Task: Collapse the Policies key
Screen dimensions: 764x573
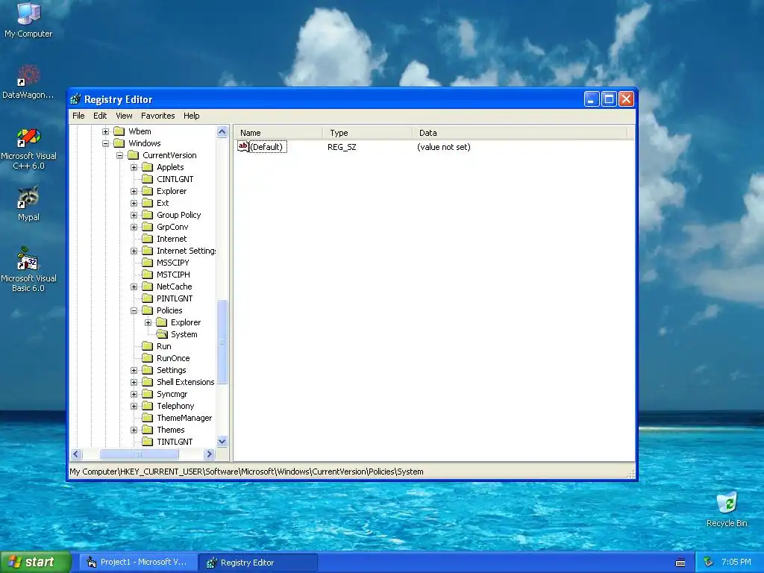Action: click(134, 310)
